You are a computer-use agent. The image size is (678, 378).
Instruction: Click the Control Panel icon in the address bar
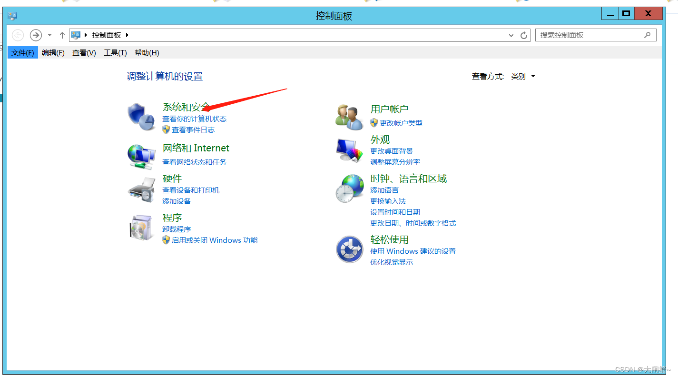(76, 35)
